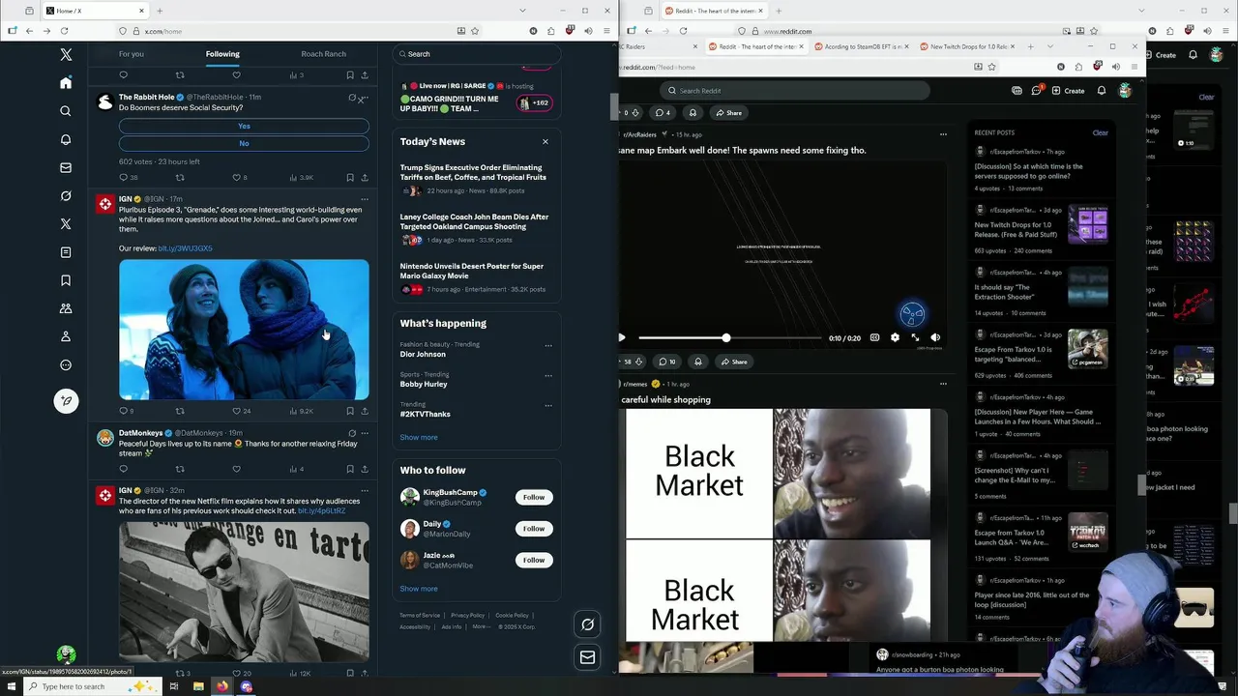The image size is (1238, 696).
Task: Open tab list chevron in front Reddit window
Action: pyautogui.click(x=1049, y=46)
